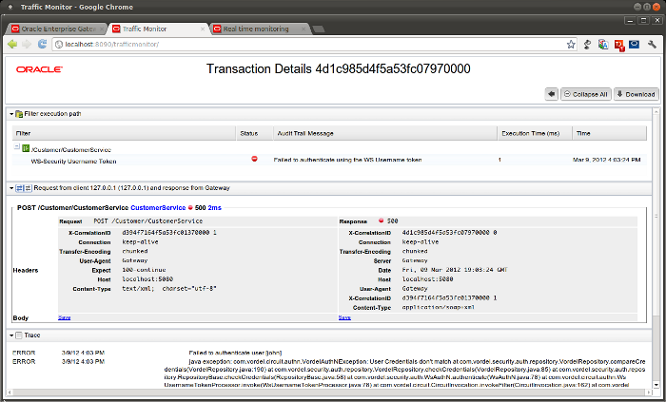666x402 pixels.
Task: Collapse the Filter execution path section
Action: pyautogui.click(x=11, y=114)
